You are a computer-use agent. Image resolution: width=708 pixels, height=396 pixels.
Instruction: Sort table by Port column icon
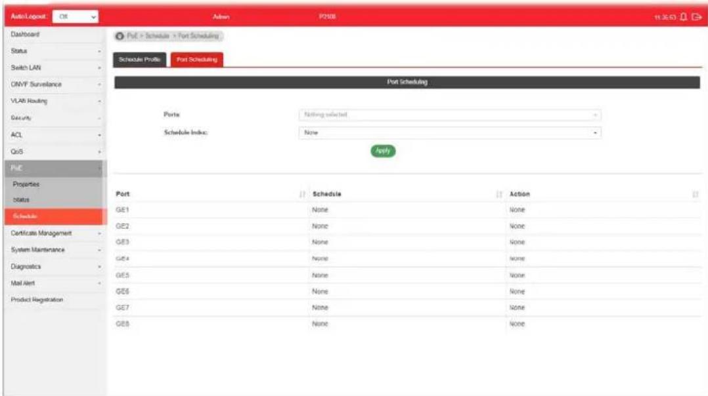pyautogui.click(x=302, y=194)
